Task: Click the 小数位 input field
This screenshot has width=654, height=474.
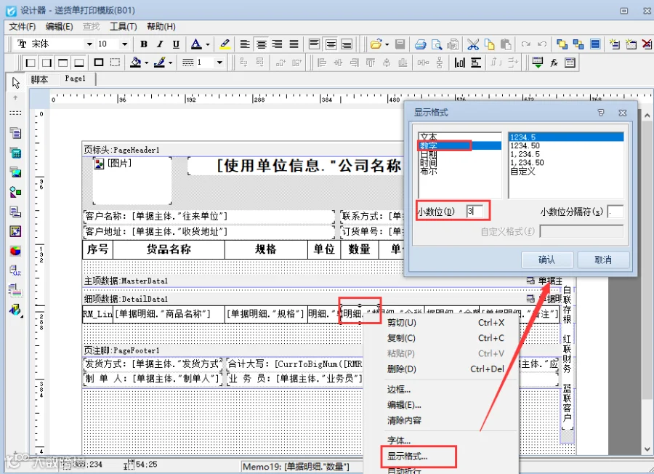Action: pyautogui.click(x=475, y=211)
